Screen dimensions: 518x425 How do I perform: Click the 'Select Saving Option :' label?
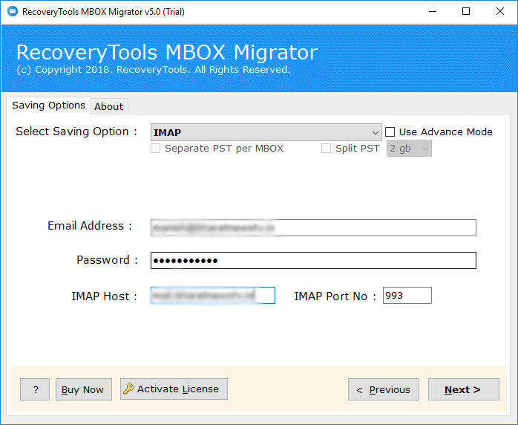tap(76, 132)
